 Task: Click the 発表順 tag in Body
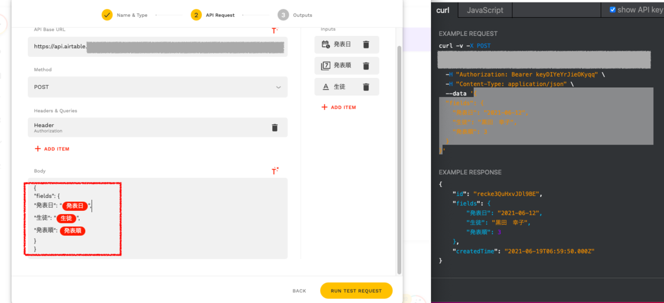(x=72, y=231)
